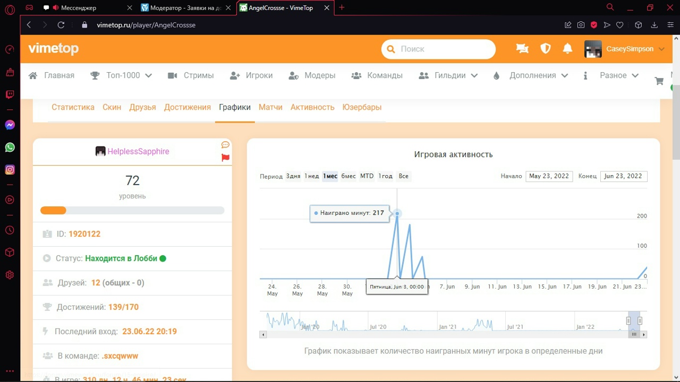This screenshot has height=382, width=680.
Task: Open the .sxcqwww team link
Action: pyautogui.click(x=120, y=356)
